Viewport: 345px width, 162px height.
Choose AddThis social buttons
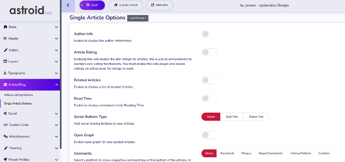coord(232,116)
